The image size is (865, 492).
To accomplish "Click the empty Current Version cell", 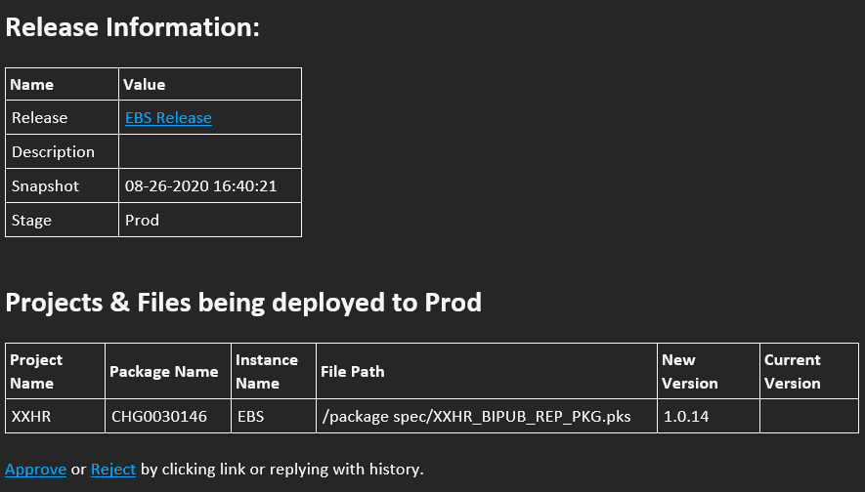I will click(809, 416).
